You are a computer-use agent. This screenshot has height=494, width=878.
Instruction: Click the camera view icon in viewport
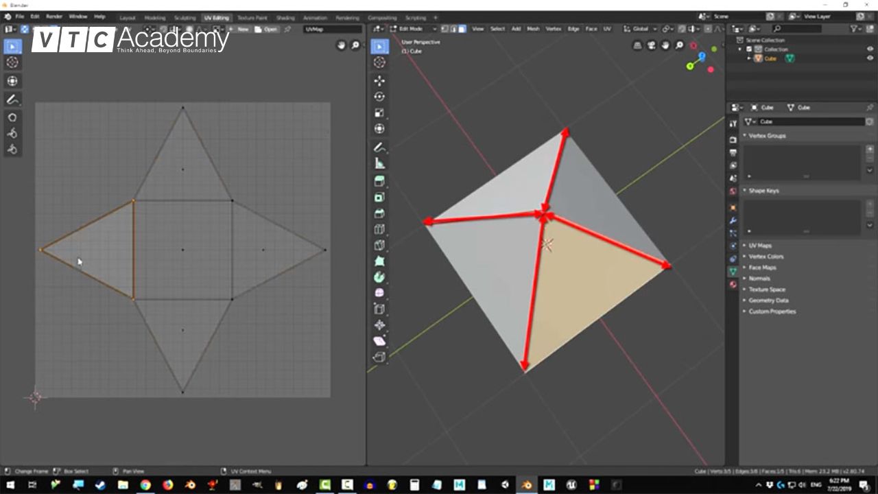[x=652, y=45]
